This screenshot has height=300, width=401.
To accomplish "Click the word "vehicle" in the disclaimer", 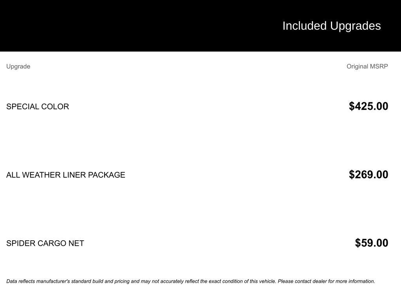I will (x=267, y=281).
